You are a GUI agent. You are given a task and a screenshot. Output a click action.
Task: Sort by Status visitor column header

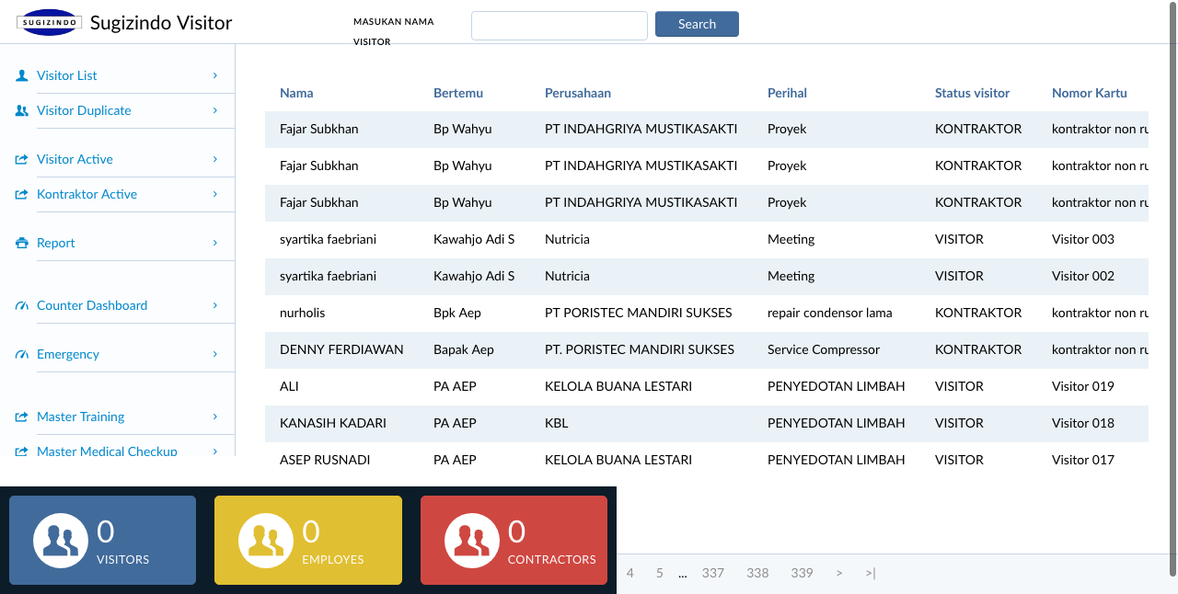tap(972, 93)
